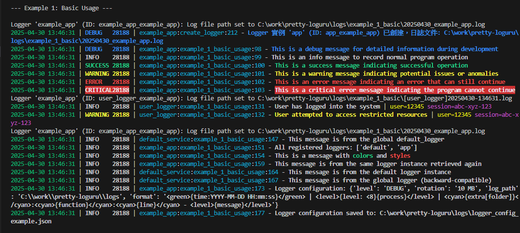Click 'global logger (backward-compatible)' message

432,180
